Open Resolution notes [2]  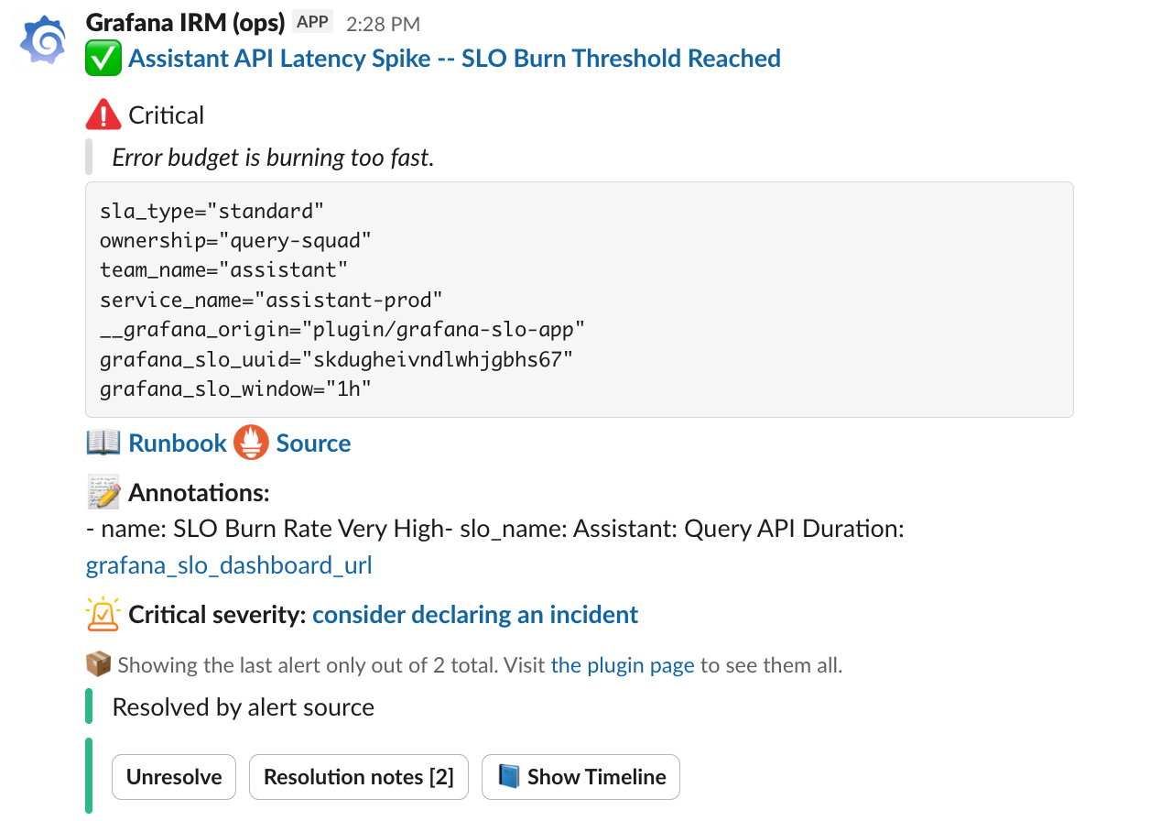358,776
